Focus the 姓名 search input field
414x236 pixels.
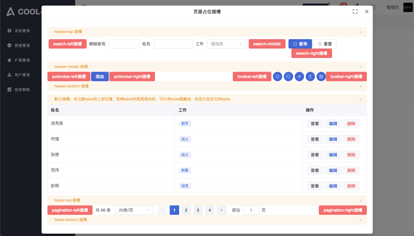click(173, 44)
